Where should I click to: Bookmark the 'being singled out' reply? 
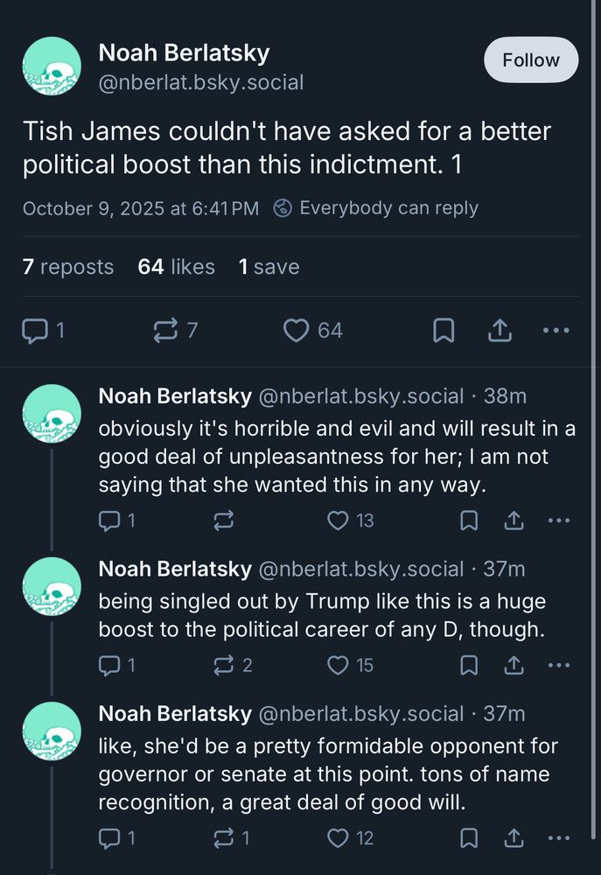coord(469,665)
